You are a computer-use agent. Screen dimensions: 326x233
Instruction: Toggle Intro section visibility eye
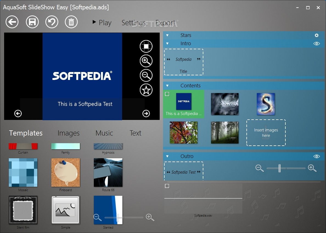pos(316,44)
